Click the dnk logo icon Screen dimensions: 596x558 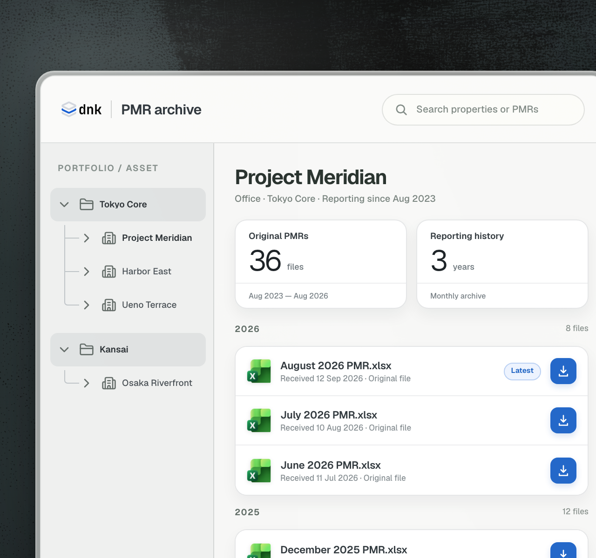[69, 109]
